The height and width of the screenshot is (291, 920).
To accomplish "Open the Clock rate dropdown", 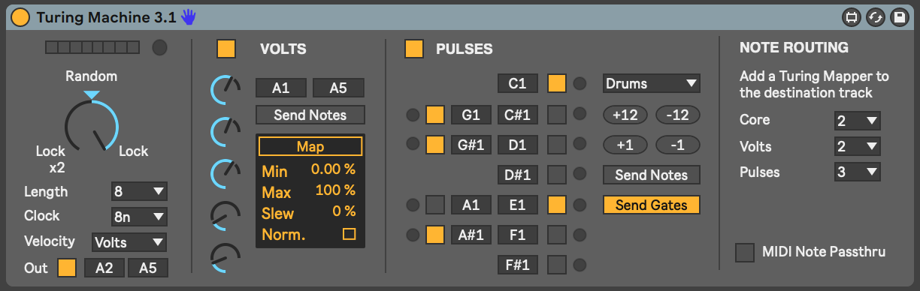I will pyautogui.click(x=139, y=217).
